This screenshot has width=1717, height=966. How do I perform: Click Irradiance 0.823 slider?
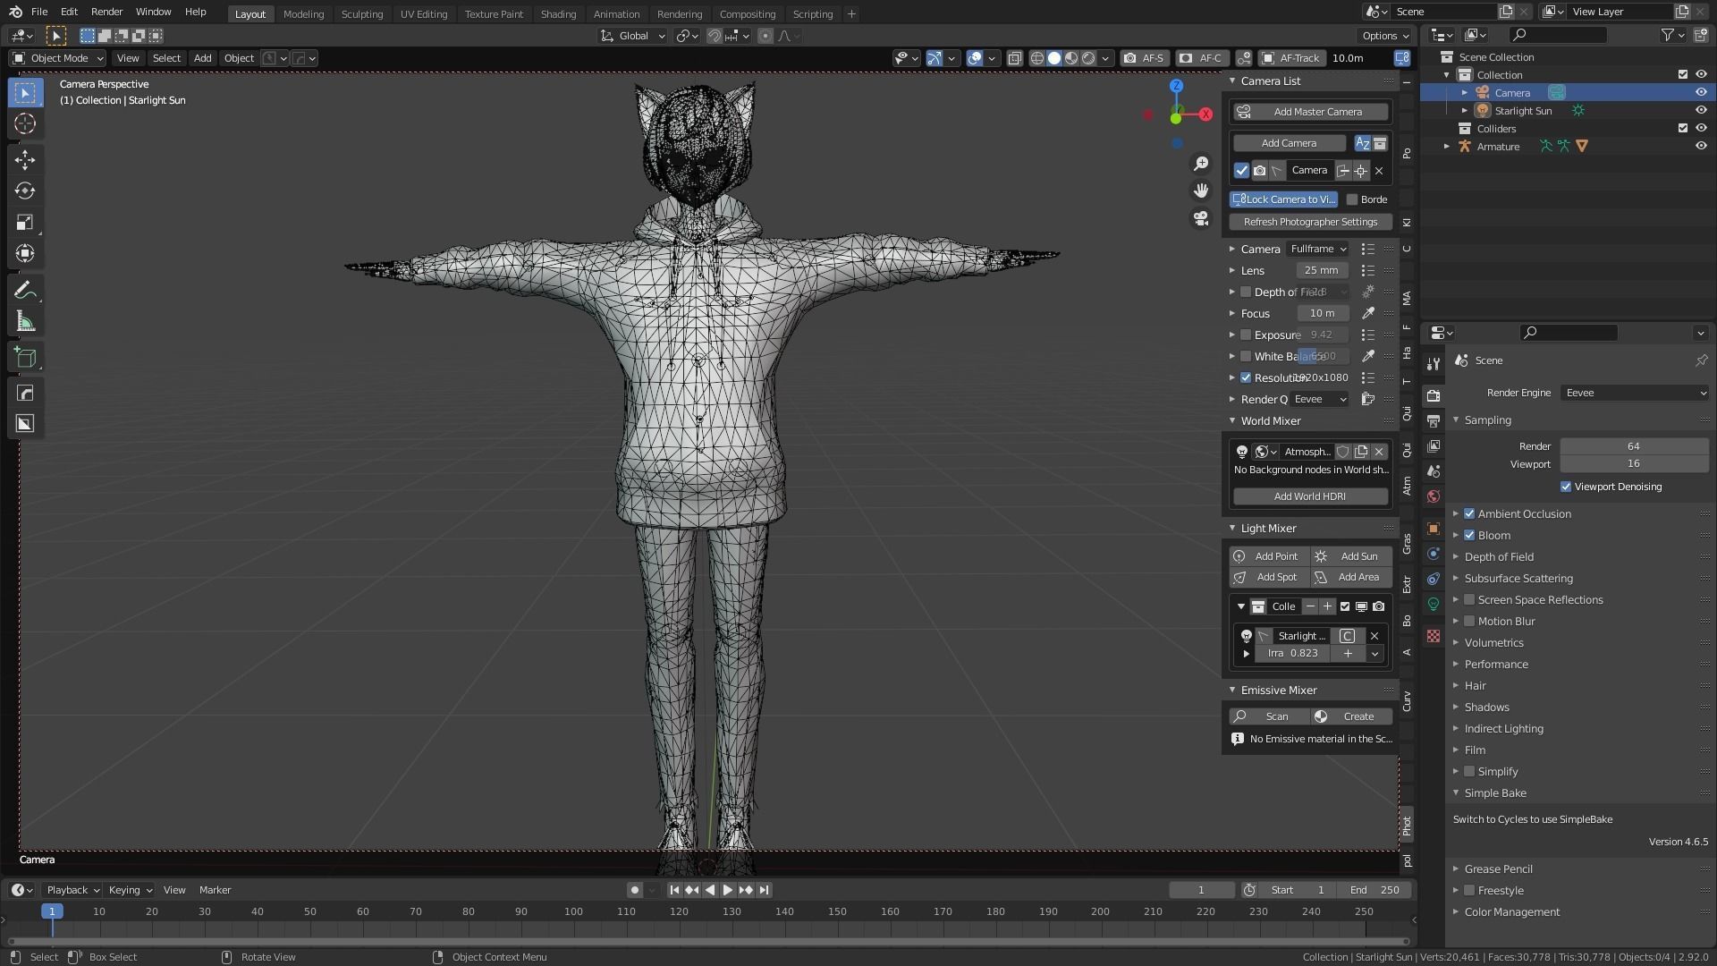[x=1293, y=653]
